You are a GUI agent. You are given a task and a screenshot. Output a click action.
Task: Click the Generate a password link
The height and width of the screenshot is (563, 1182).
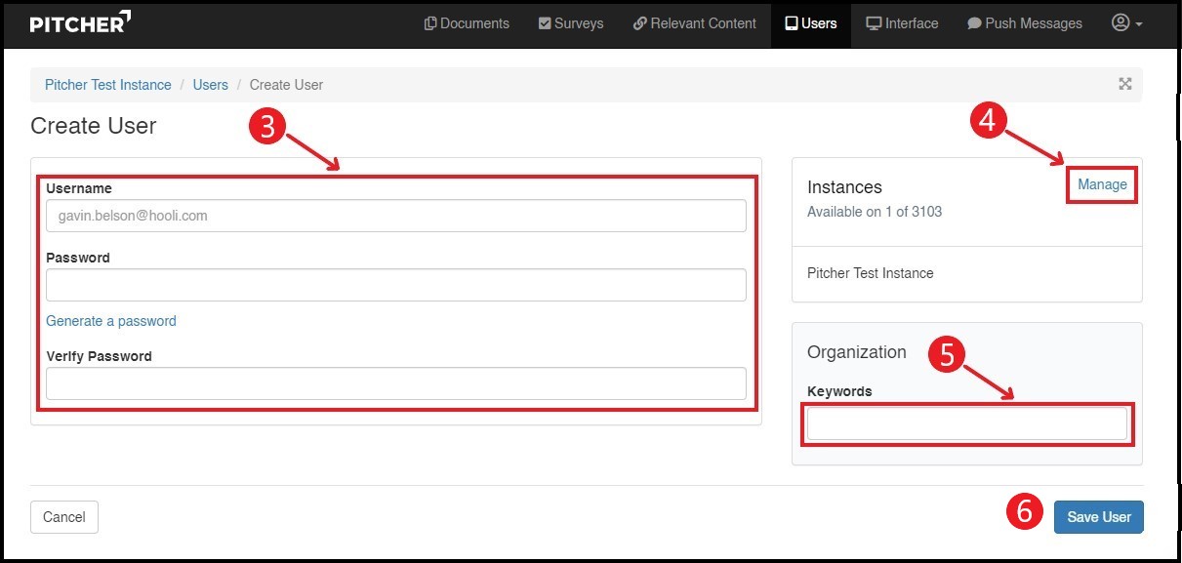[110, 320]
